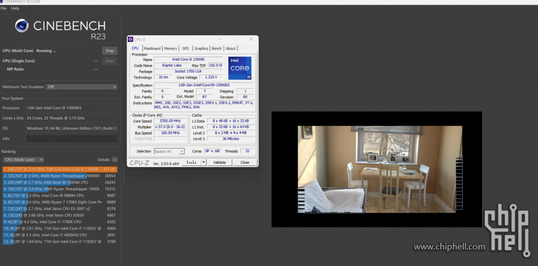The image size is (538, 266).
Task: Click the Max TDP 150.0 W value
Action: point(215,65)
